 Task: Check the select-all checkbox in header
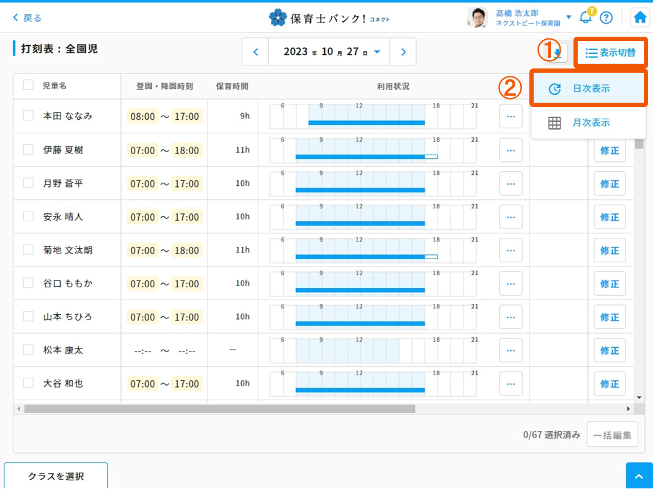[x=28, y=85]
